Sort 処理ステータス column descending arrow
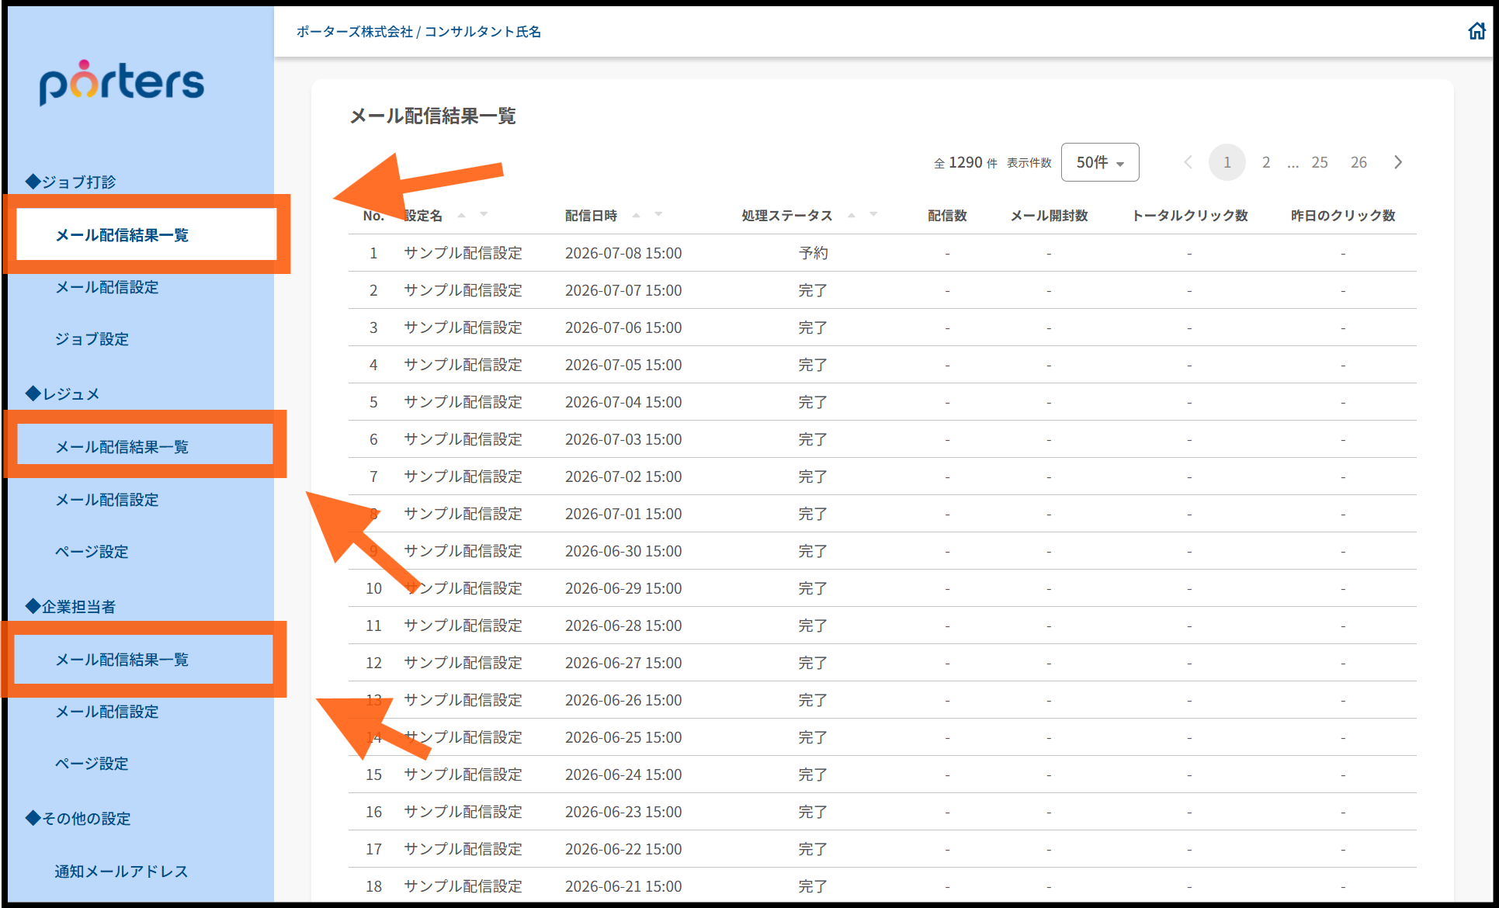1499x908 pixels. pyautogui.click(x=873, y=214)
